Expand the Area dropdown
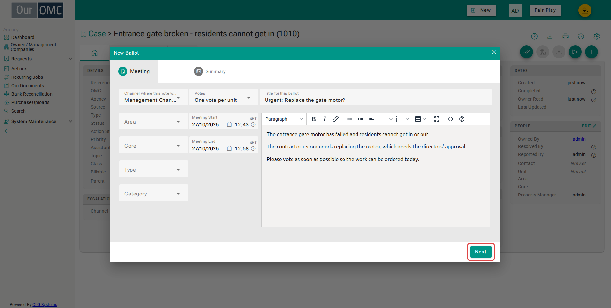Viewport: 611px width, 308px height. (154, 121)
